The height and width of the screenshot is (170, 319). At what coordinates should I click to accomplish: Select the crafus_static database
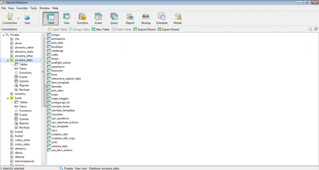20,144
